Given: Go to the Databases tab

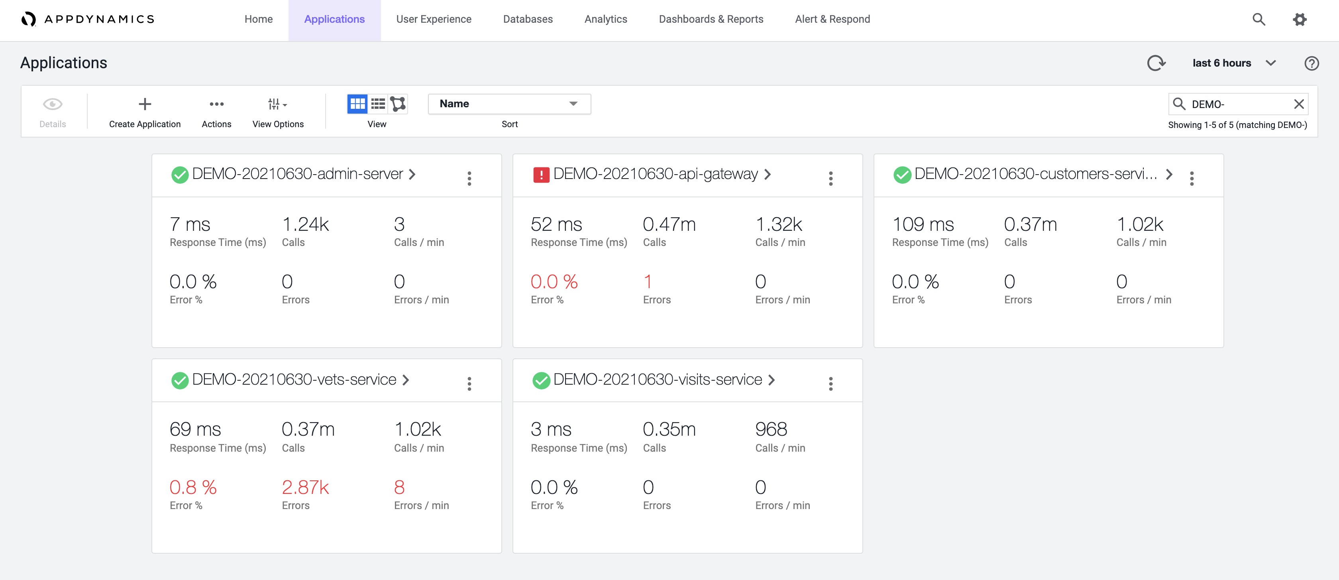Looking at the screenshot, I should pos(528,19).
